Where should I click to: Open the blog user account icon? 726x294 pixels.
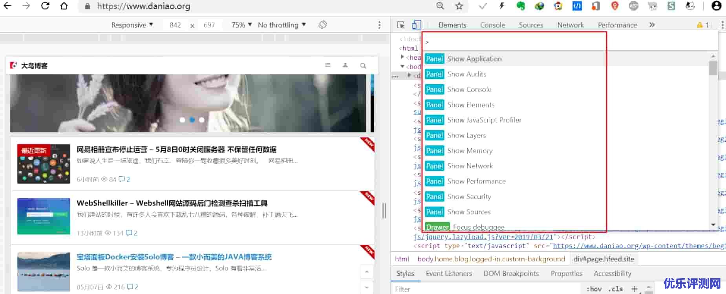pos(345,65)
